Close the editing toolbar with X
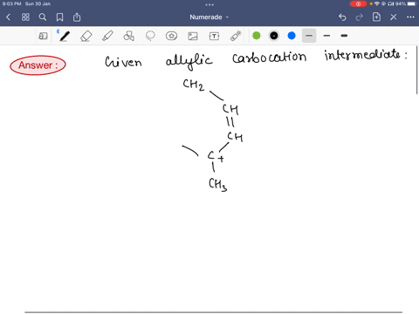The width and height of the screenshot is (419, 314). (x=394, y=17)
